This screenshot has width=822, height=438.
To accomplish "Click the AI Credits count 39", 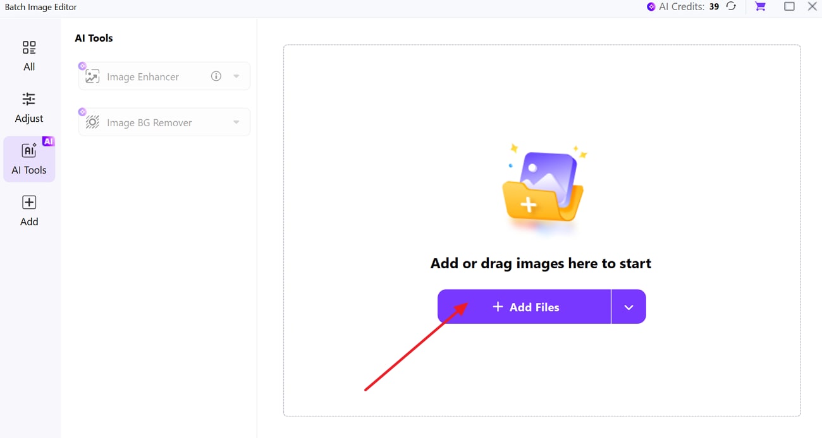I will (714, 6).
